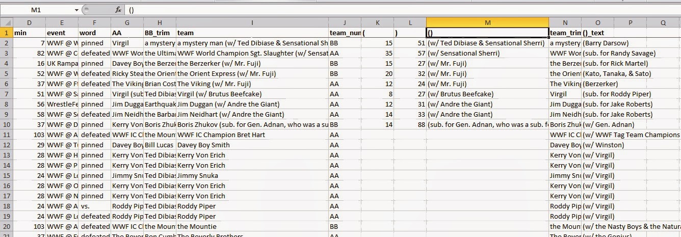Image resolution: width=681 pixels, height=237 pixels.
Task: Select row 10 header
Action: (x=6, y=124)
